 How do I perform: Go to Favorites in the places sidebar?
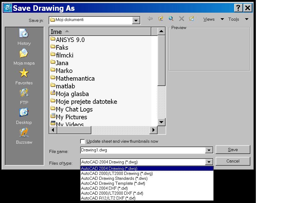[24, 76]
